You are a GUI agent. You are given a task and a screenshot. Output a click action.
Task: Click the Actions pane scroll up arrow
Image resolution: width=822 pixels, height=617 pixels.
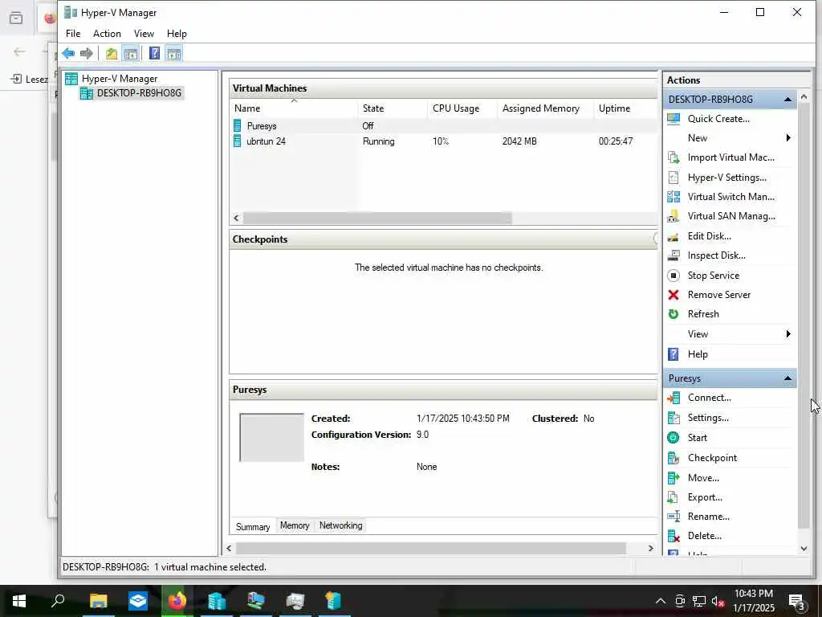click(804, 97)
